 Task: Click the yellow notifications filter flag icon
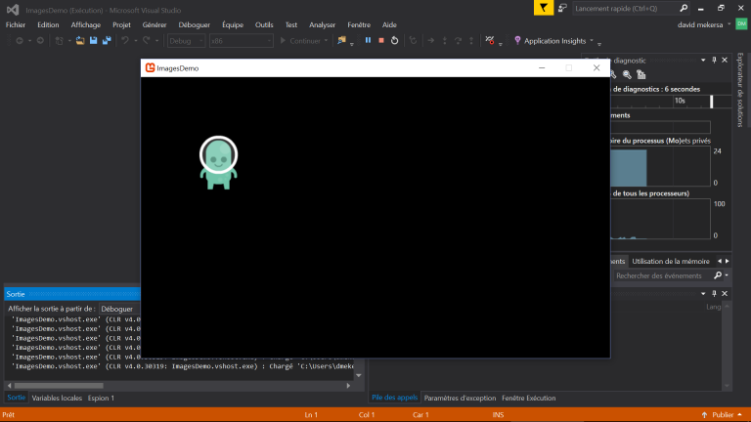coord(544,8)
